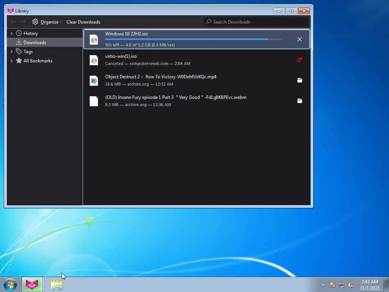389x292 pixels.
Task: Open the Action Center flag icon
Action: (332, 285)
